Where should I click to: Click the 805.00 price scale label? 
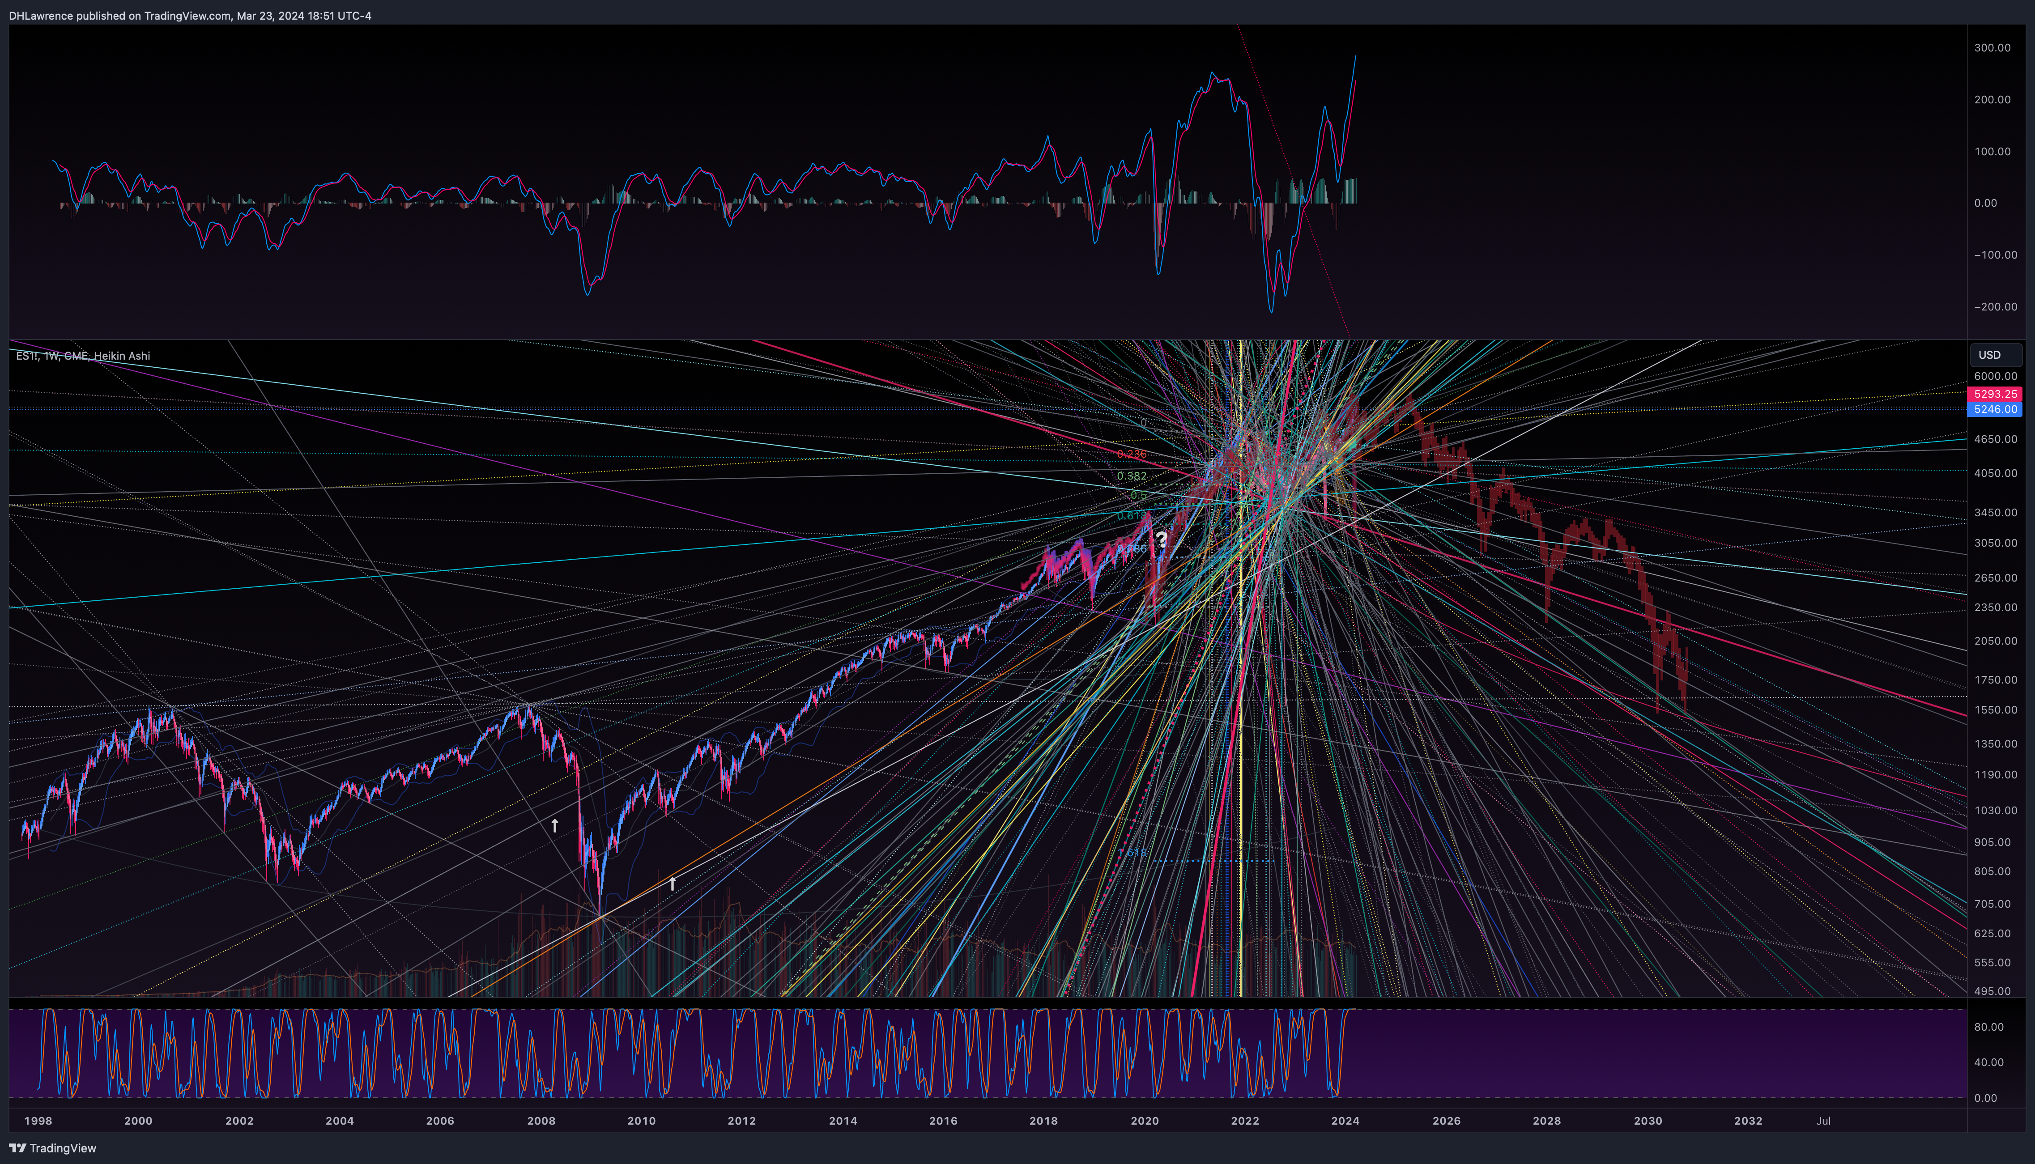pos(1992,871)
